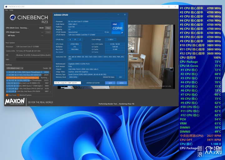Image resolution: width=225 pixels, height=160 pixels.
Task: Click the 中央处理器(CPU) 2027 RPM fan row
Action: (200, 136)
